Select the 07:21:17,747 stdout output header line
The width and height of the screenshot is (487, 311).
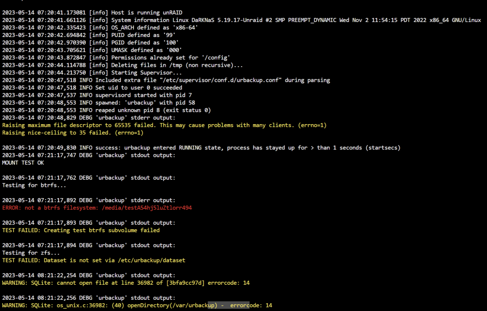click(89, 155)
